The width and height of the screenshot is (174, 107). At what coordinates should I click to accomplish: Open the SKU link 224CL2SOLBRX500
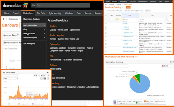point(128,51)
